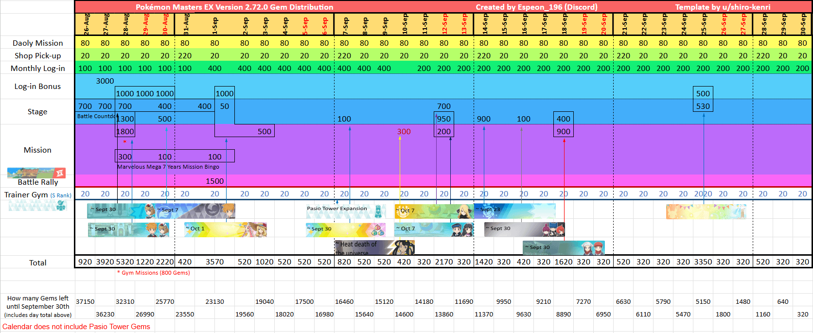Click the 31-Aug date column header
This screenshot has height=333, width=813.
click(x=185, y=24)
